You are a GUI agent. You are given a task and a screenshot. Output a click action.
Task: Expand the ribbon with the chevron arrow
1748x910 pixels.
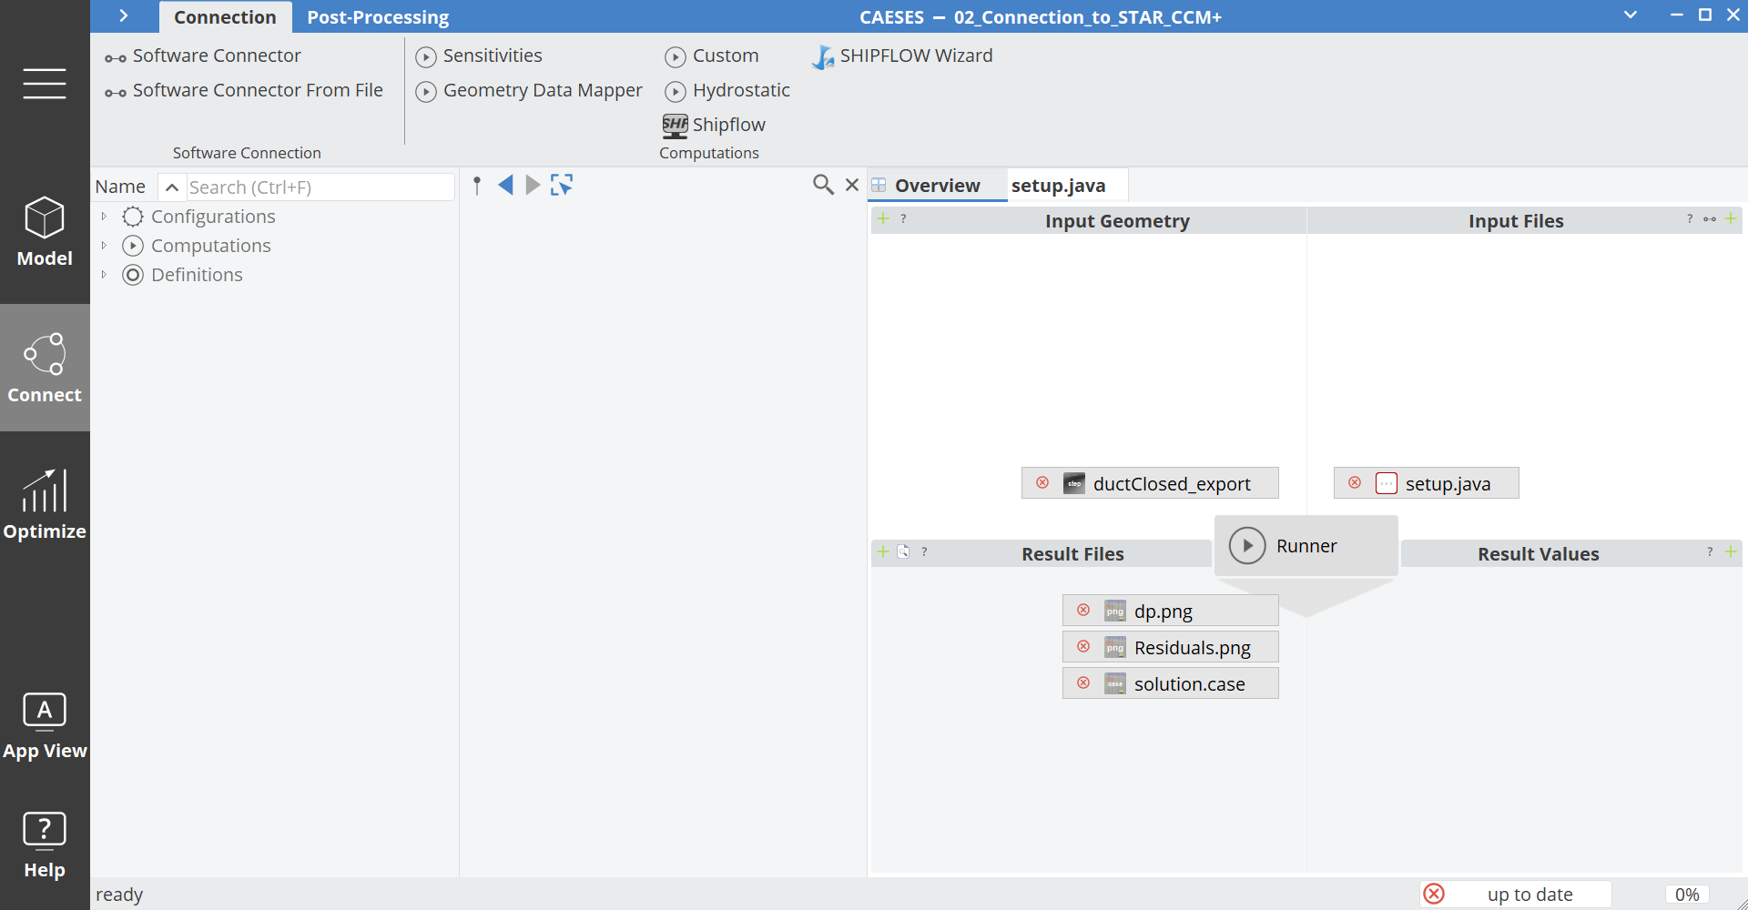[124, 16]
